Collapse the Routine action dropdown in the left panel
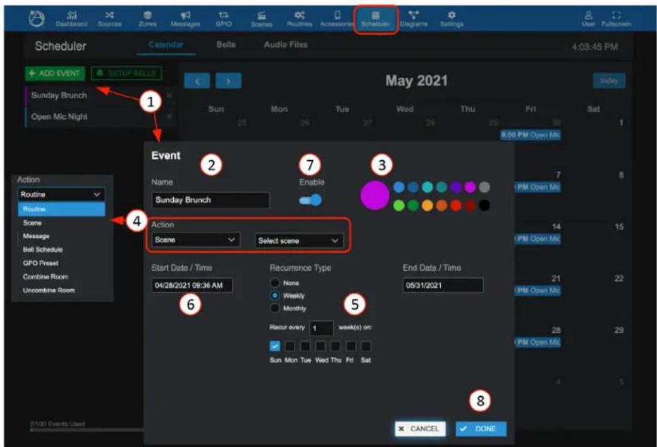The height and width of the screenshot is (447, 657). [x=61, y=195]
